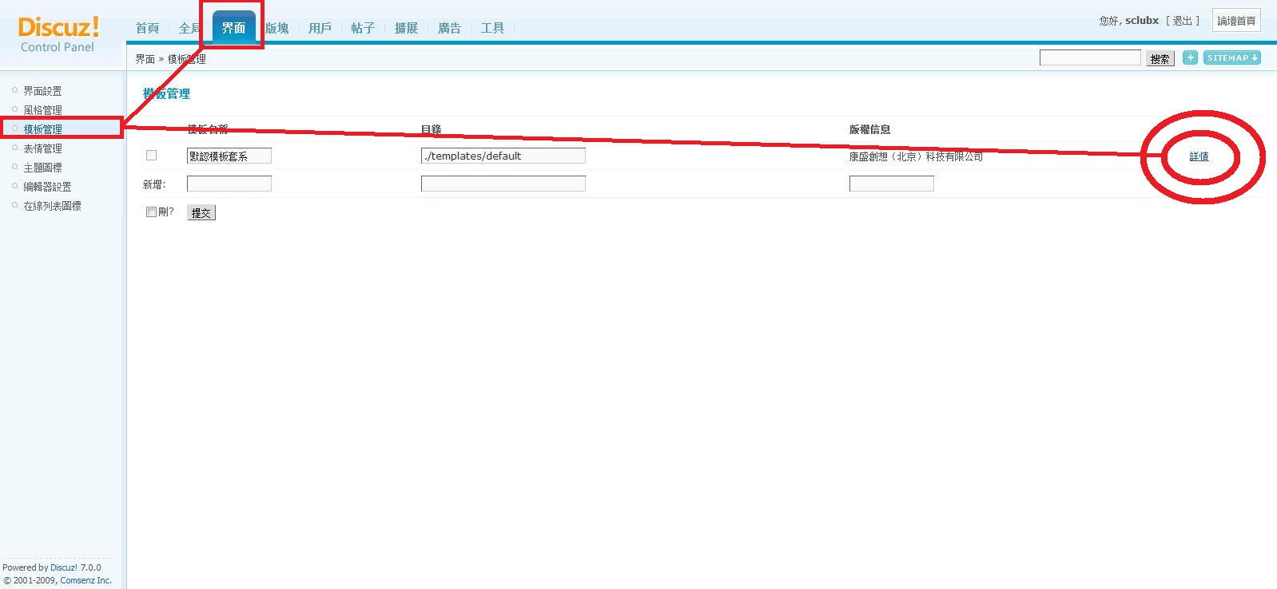Click the ./templates/default directory field
This screenshot has width=1277, height=589.
(503, 156)
